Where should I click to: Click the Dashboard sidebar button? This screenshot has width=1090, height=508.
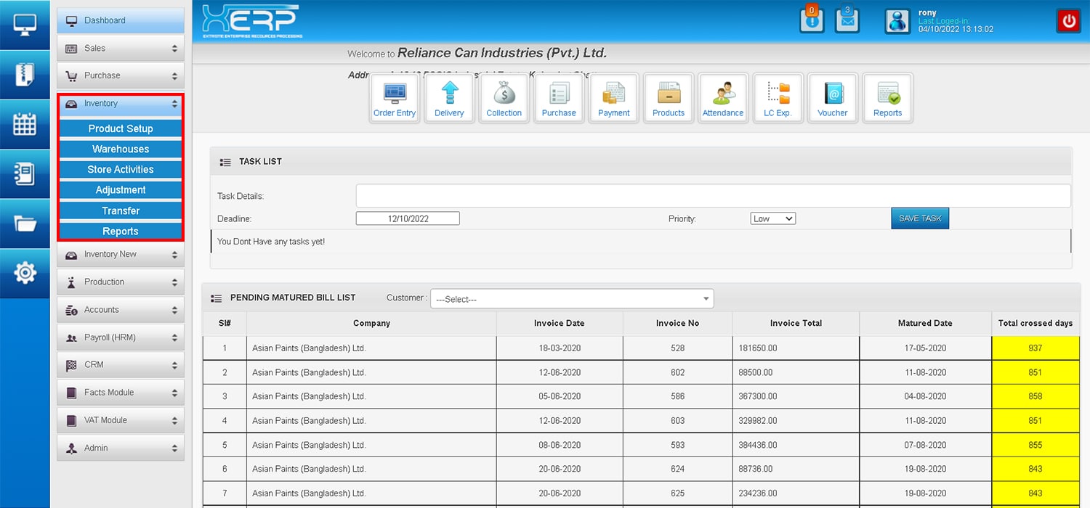pos(121,20)
